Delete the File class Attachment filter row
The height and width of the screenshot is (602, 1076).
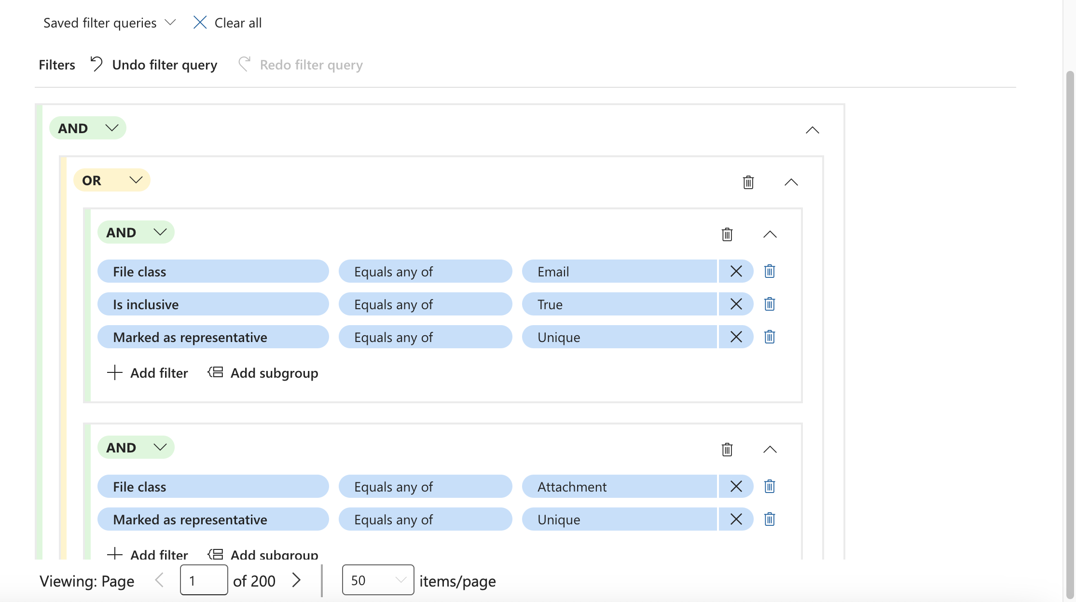[x=770, y=487]
